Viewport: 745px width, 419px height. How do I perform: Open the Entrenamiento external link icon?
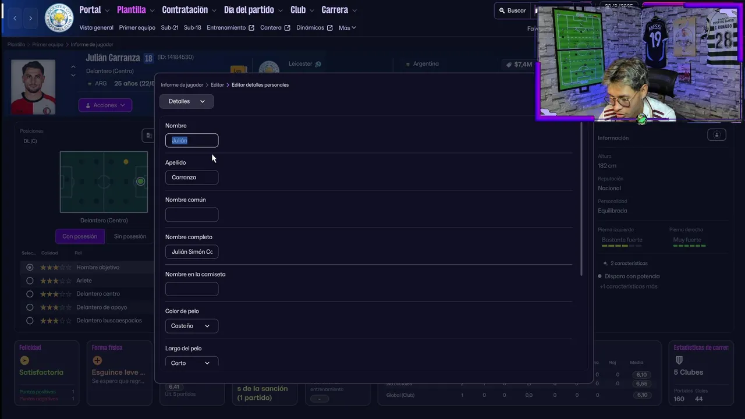251,28
